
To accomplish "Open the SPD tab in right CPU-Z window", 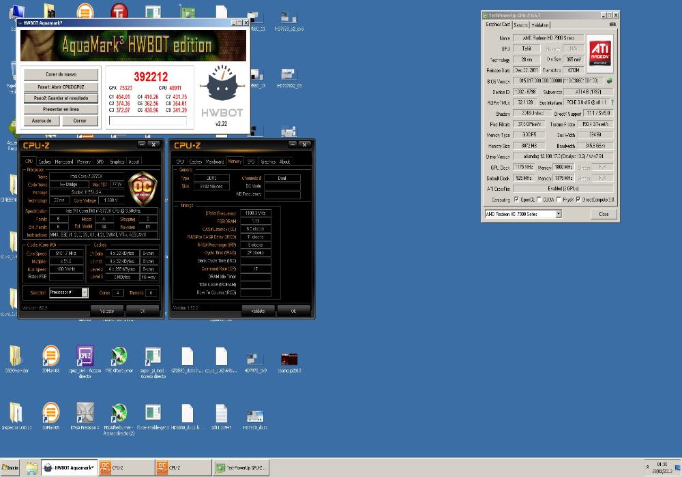I will (251, 161).
